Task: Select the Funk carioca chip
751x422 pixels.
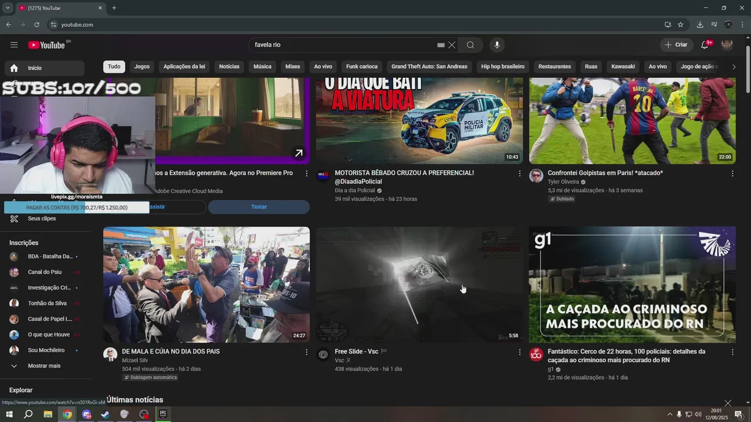Action: [361, 67]
